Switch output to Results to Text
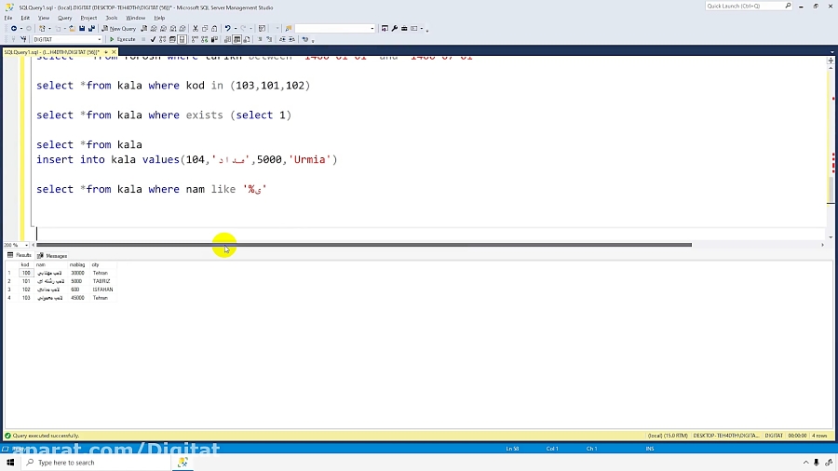838x471 pixels. click(x=227, y=39)
